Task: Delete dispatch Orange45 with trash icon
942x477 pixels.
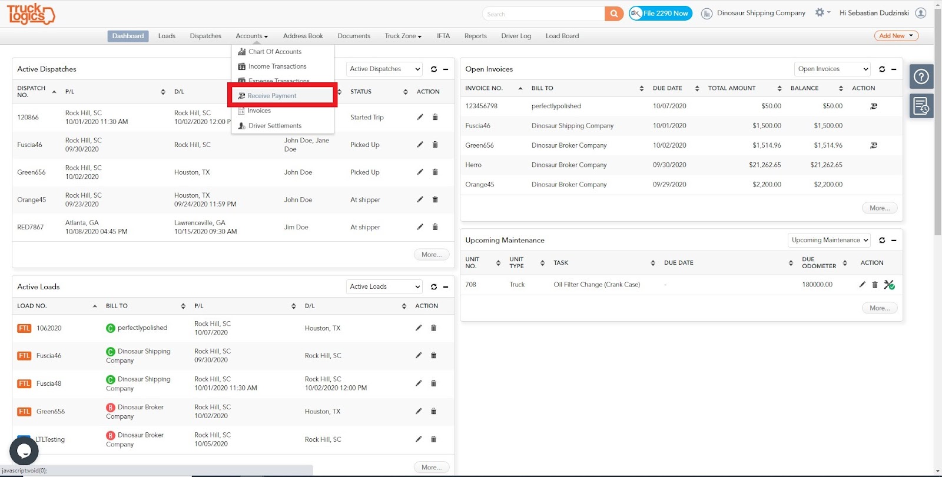Action: (435, 199)
